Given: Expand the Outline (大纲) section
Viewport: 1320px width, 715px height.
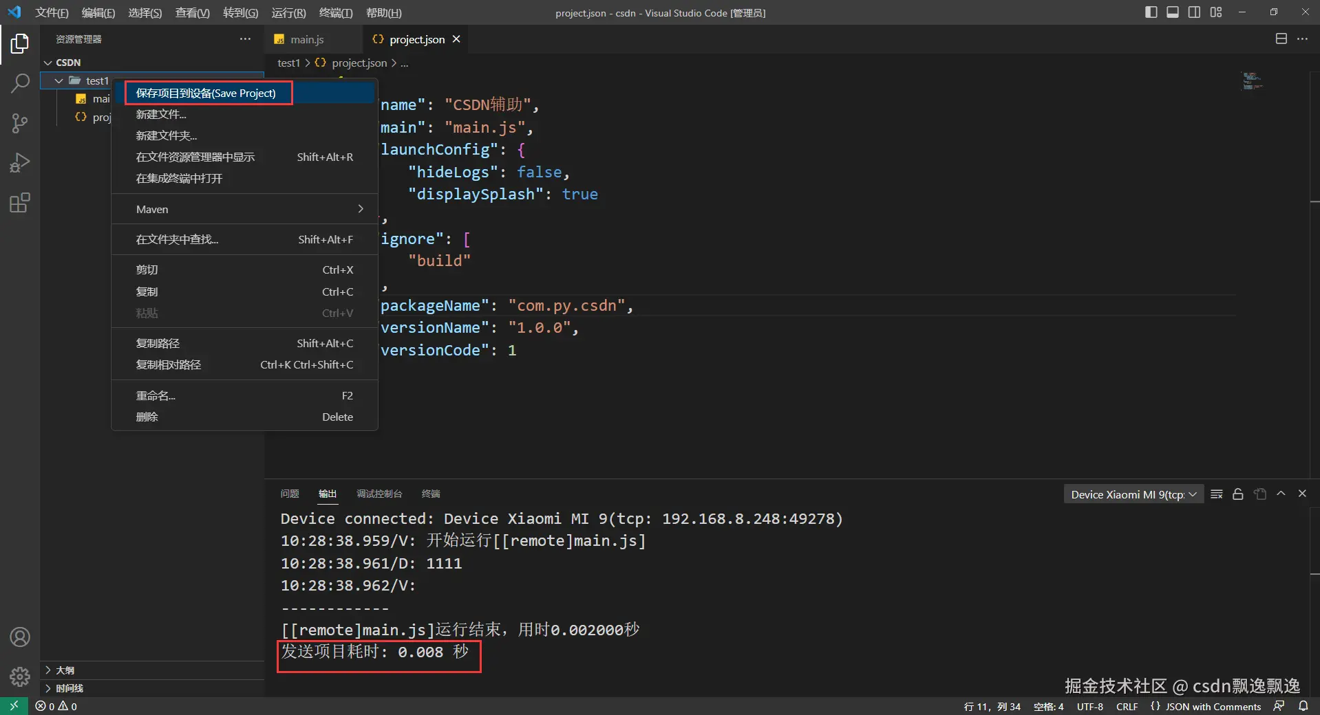Looking at the screenshot, I should (152, 670).
